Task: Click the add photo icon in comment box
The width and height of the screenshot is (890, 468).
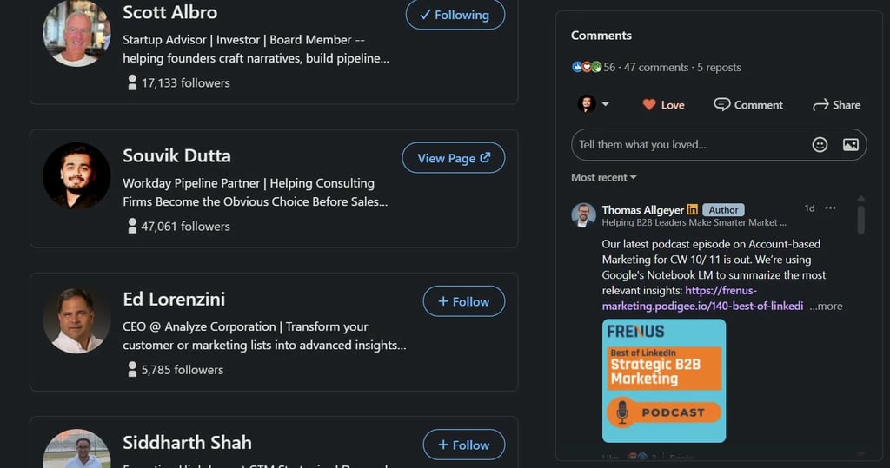Action: tap(851, 145)
